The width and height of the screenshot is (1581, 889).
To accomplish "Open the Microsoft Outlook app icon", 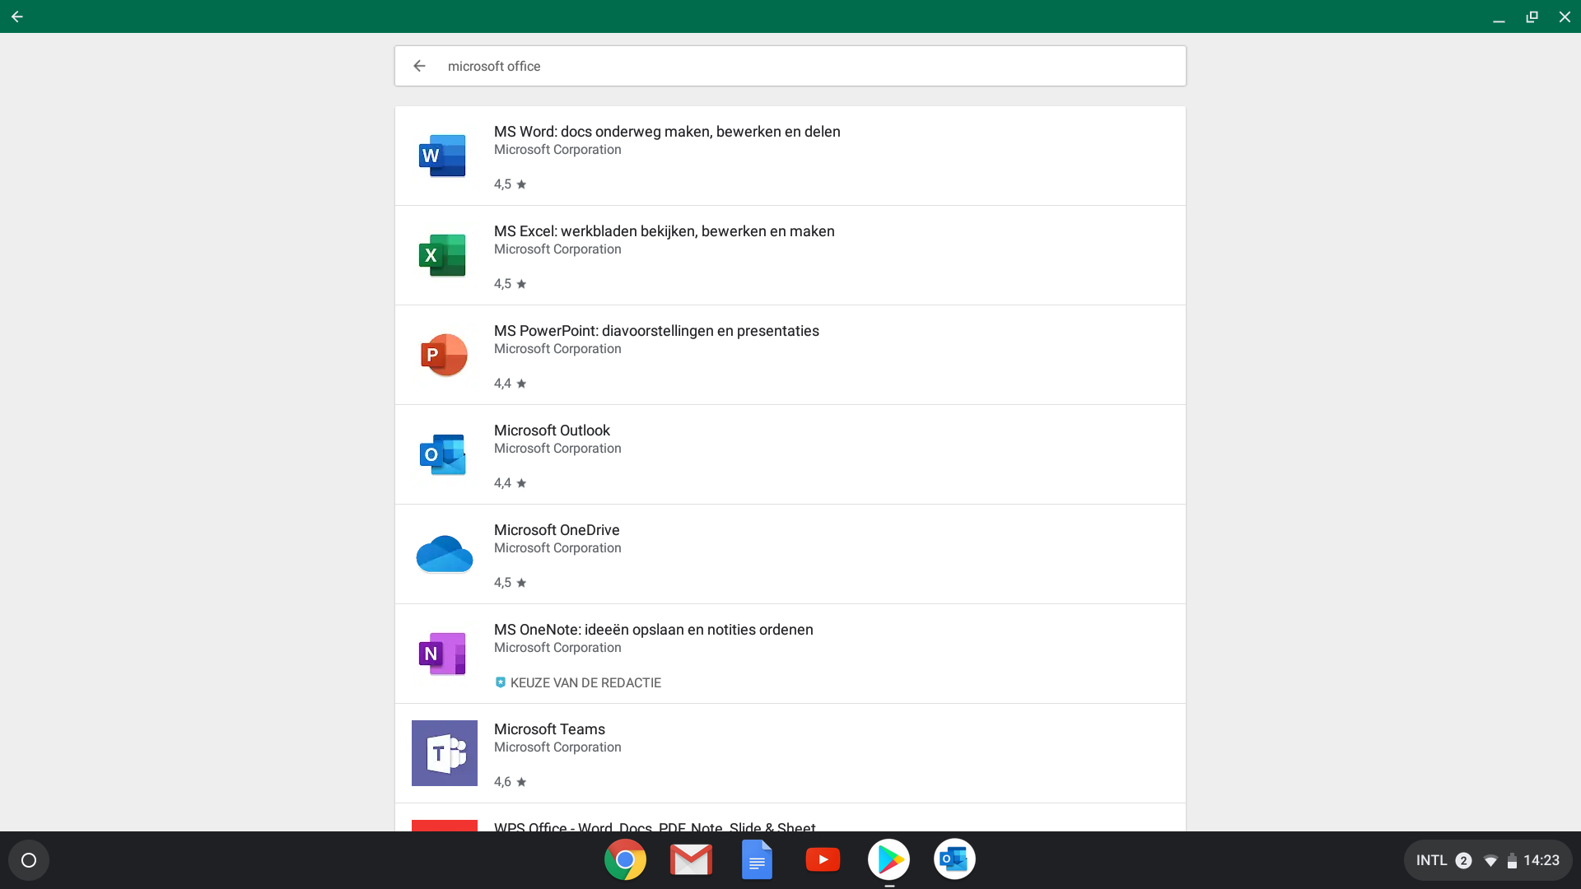I will pyautogui.click(x=443, y=454).
